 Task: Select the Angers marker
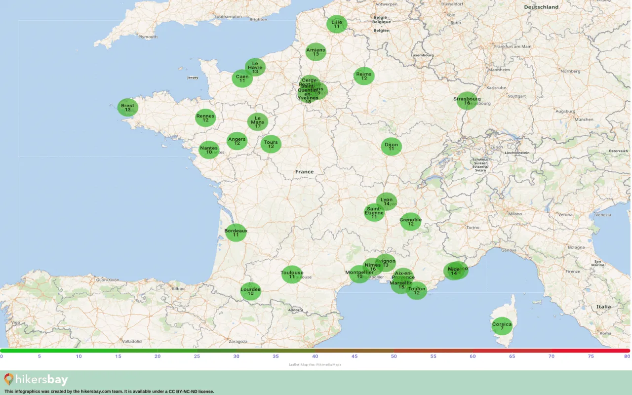coord(237,141)
